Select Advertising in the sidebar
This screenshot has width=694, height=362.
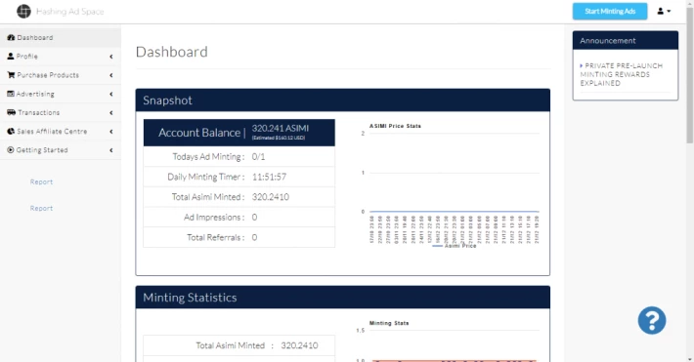[61, 94]
